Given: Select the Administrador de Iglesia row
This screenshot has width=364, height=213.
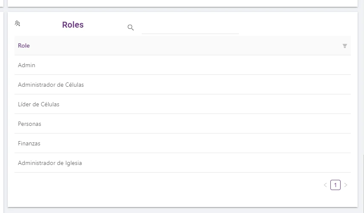Looking at the screenshot, I should (x=183, y=163).
